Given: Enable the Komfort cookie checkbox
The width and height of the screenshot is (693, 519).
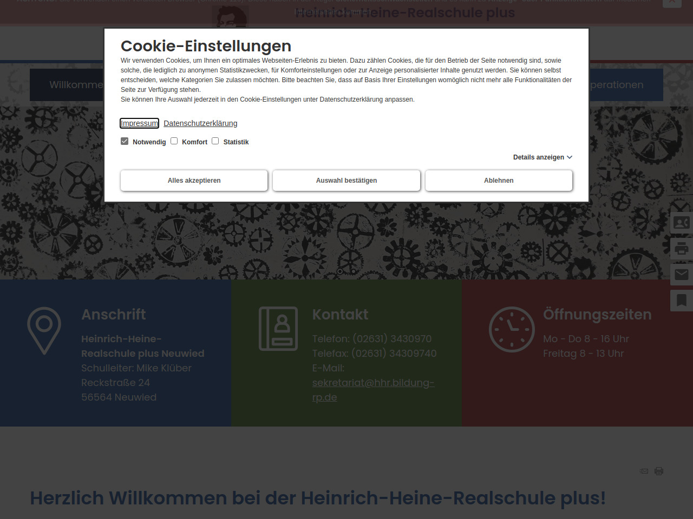Looking at the screenshot, I should (174, 141).
